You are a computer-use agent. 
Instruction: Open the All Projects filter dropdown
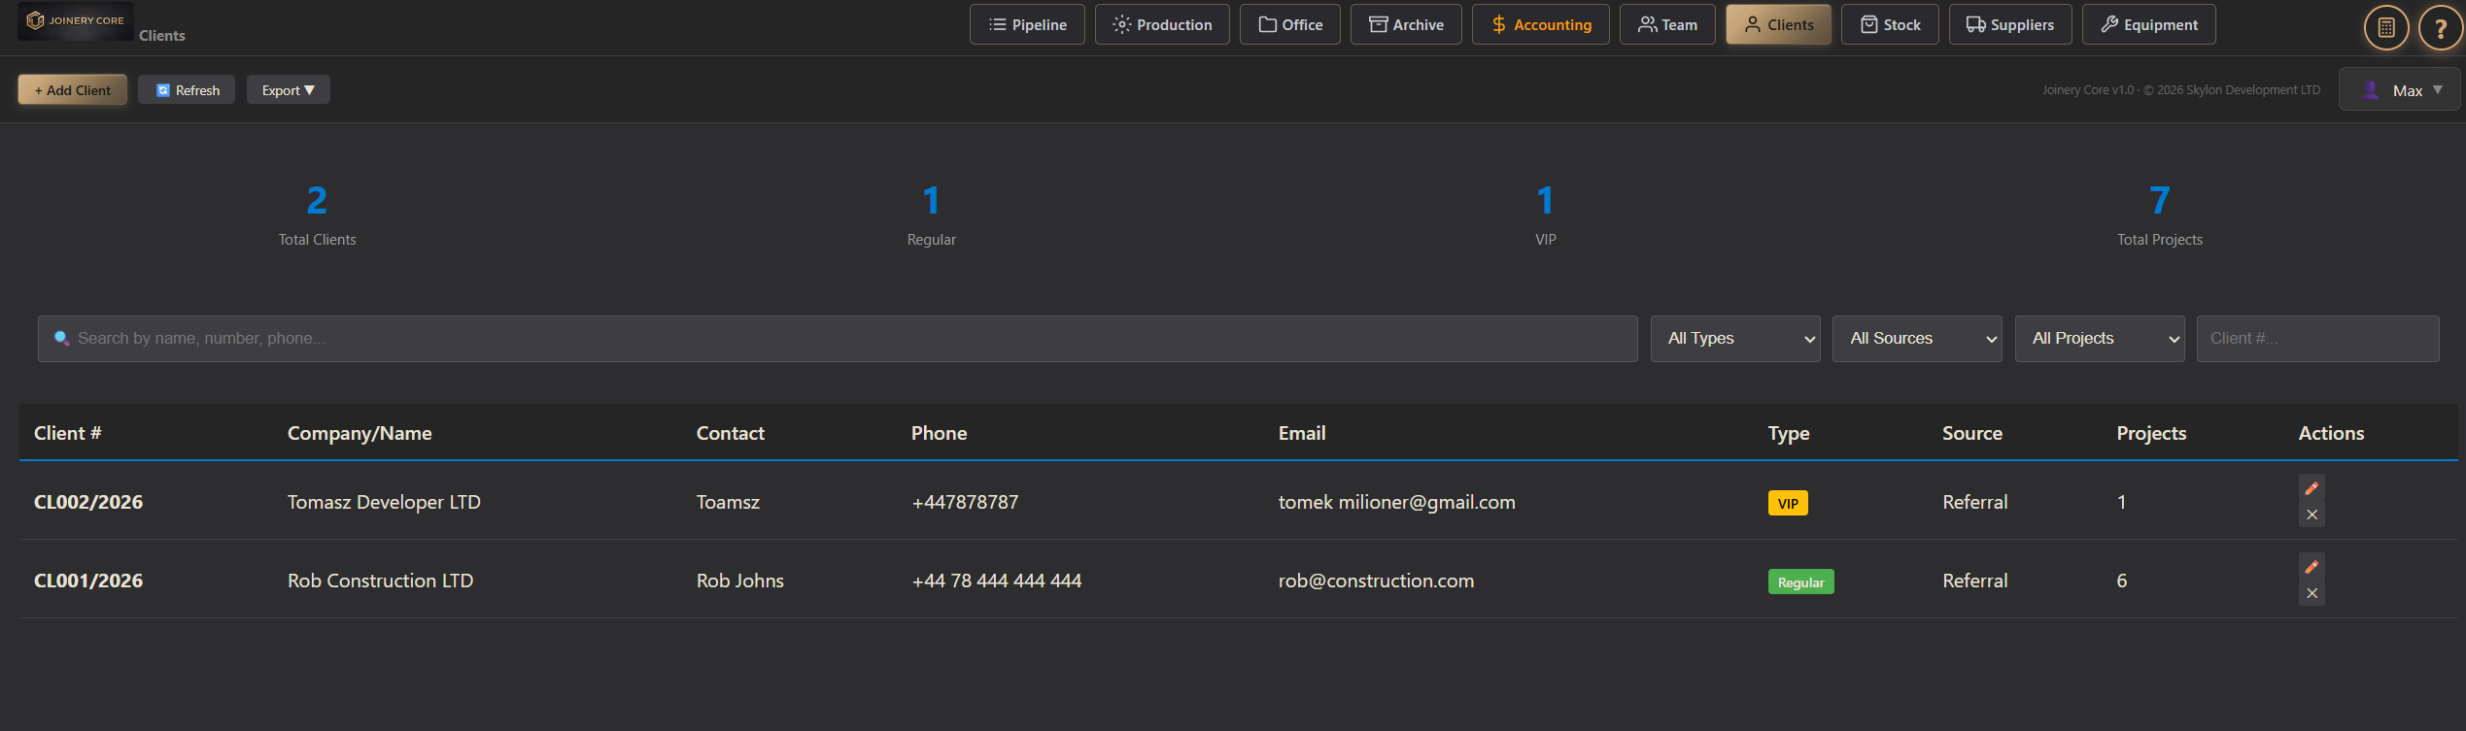tap(2100, 339)
